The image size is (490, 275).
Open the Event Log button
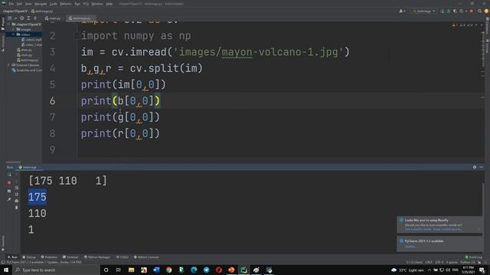click(473, 257)
